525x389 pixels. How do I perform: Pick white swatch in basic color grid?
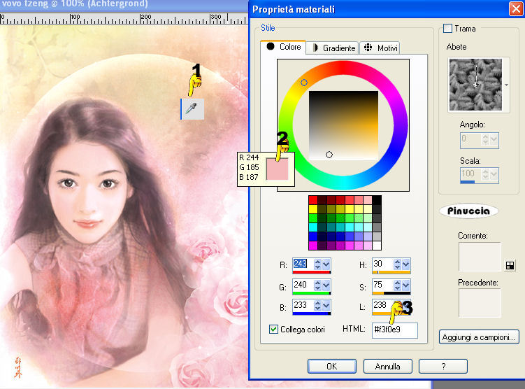tap(377, 246)
